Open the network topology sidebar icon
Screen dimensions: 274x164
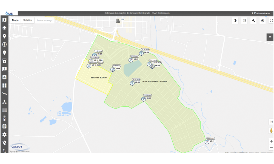(x=4, y=102)
